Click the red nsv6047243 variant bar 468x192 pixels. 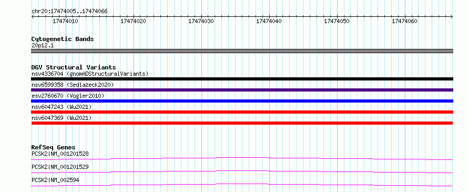(242, 112)
